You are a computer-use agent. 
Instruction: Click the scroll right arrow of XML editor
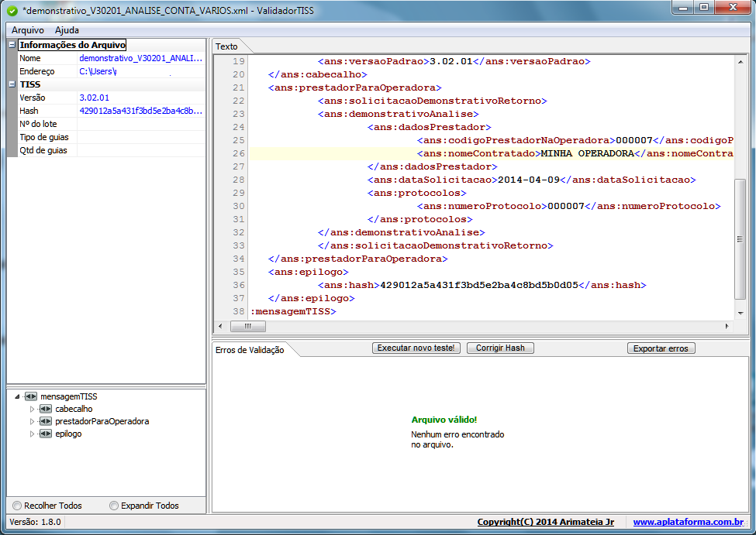pos(727,326)
